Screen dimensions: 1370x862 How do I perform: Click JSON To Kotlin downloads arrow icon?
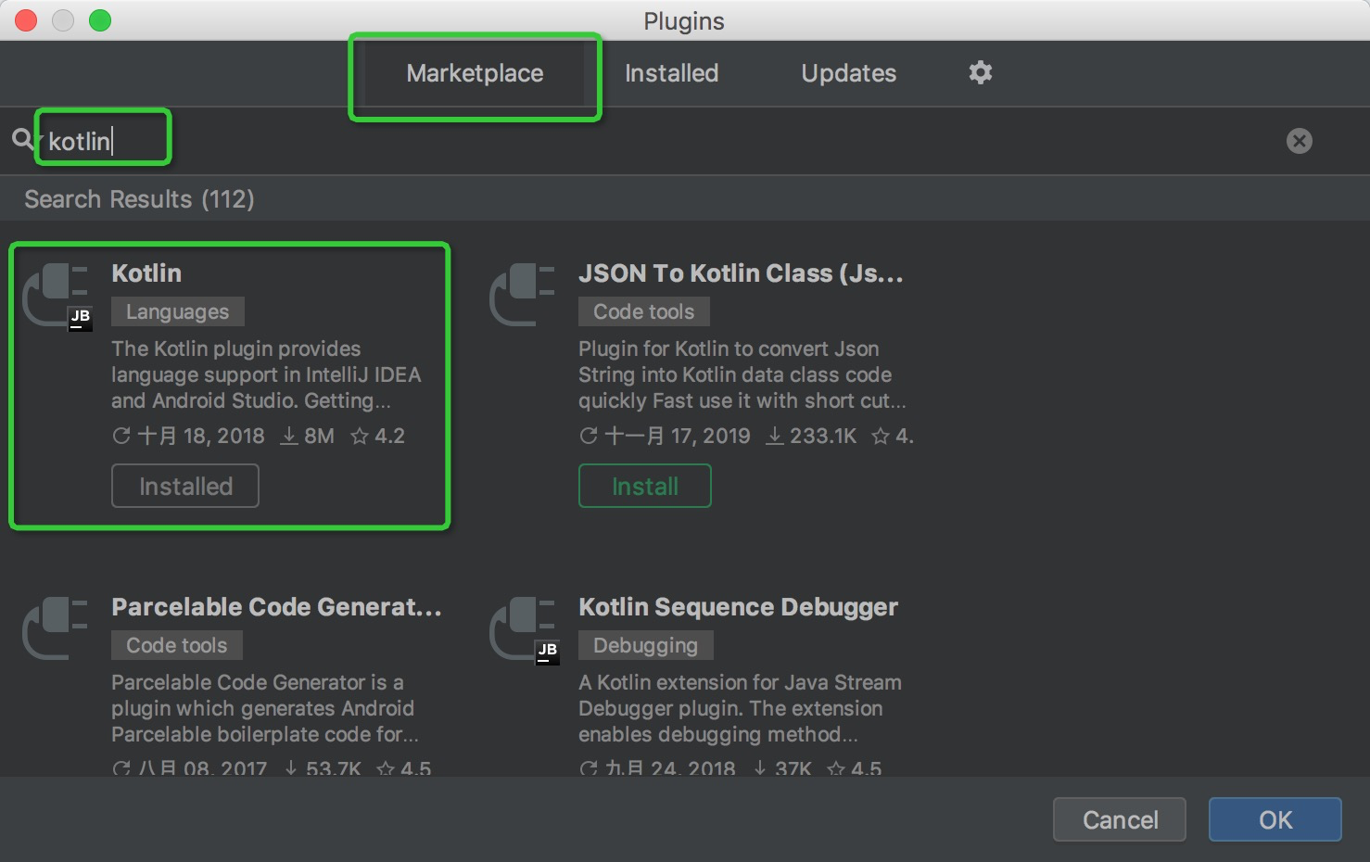point(774,436)
